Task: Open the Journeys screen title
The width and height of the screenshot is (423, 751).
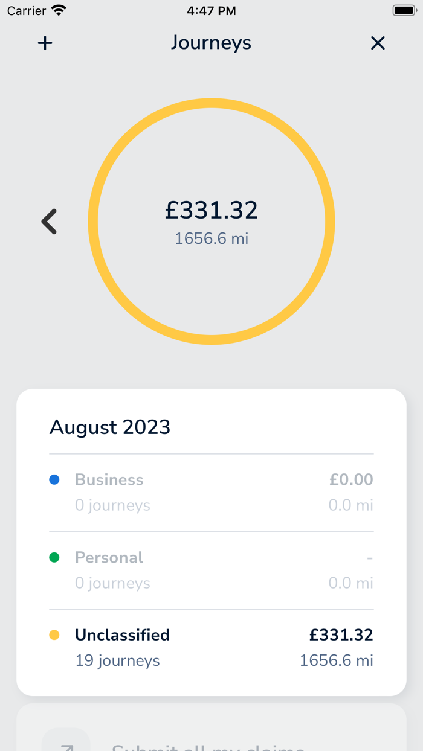Action: click(211, 43)
